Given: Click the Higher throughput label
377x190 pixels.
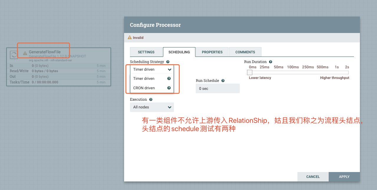Looking at the screenshot, I should coord(335,78).
